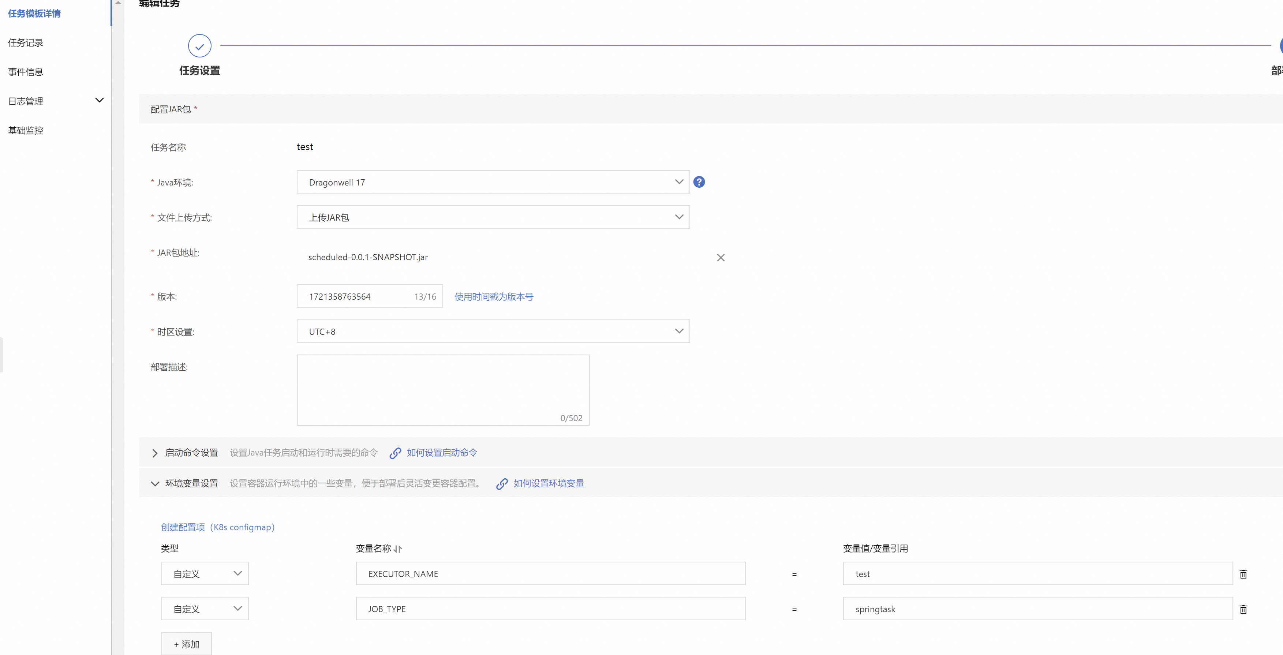The image size is (1283, 655).
Task: Click the 类型 column header
Action: tap(169, 549)
